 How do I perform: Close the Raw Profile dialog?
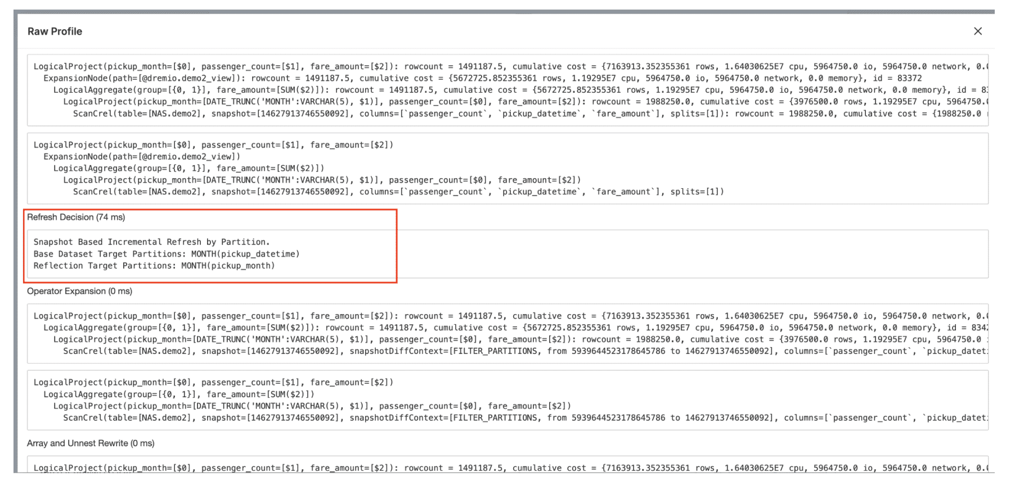[977, 31]
